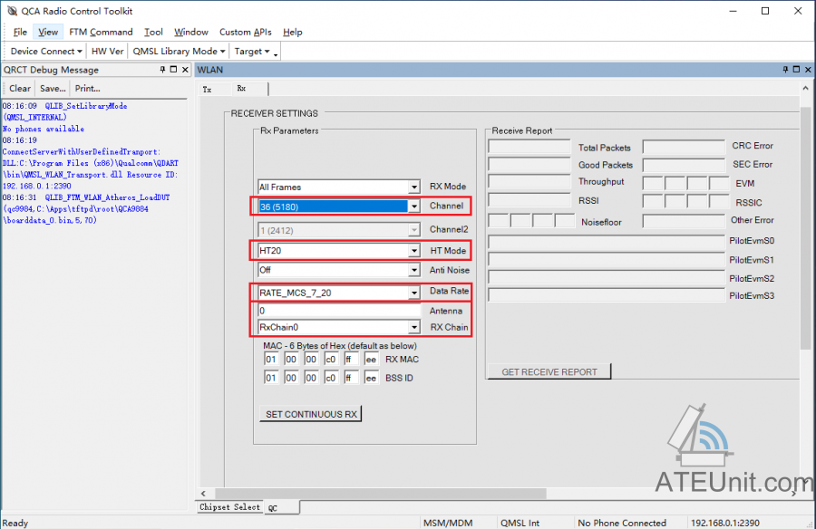Screen dimensions: 816x529
Task: Close the WLAN panel
Action: (808, 69)
